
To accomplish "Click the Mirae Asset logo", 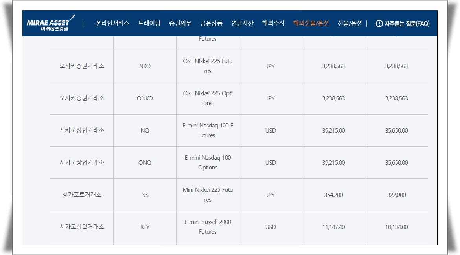I will (x=48, y=23).
